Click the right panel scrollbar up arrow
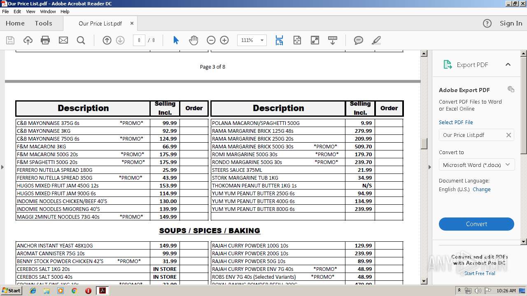This screenshot has width=527, height=296. (x=523, y=53)
